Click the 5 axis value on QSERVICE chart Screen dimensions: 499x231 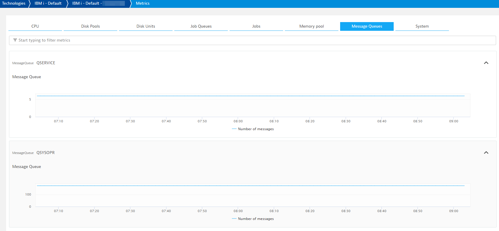pos(30,99)
